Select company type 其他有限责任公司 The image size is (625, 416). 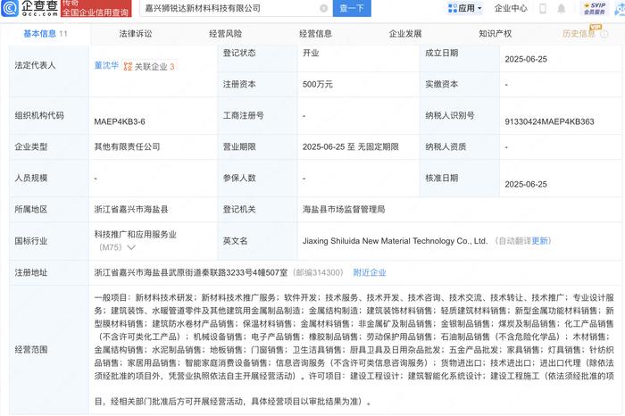127,147
